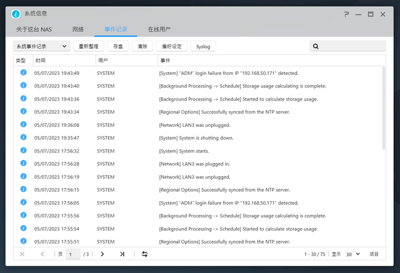
Task: Click the vertical scrollbar of event list
Action: 383,106
